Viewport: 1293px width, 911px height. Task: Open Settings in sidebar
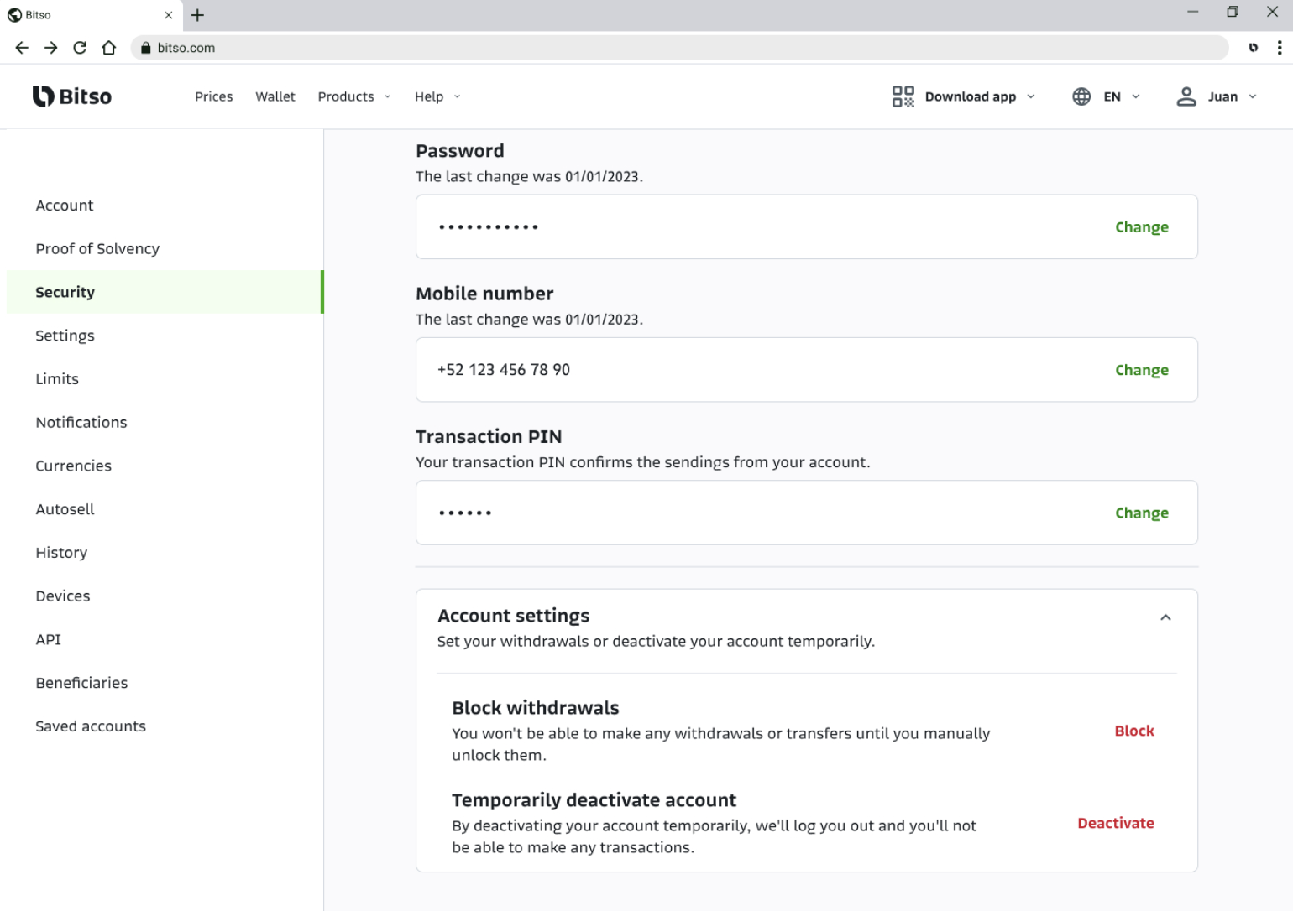coord(65,336)
